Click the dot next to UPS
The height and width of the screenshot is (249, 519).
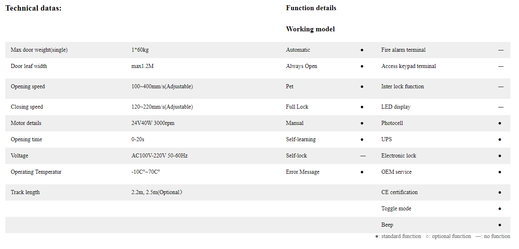click(499, 140)
